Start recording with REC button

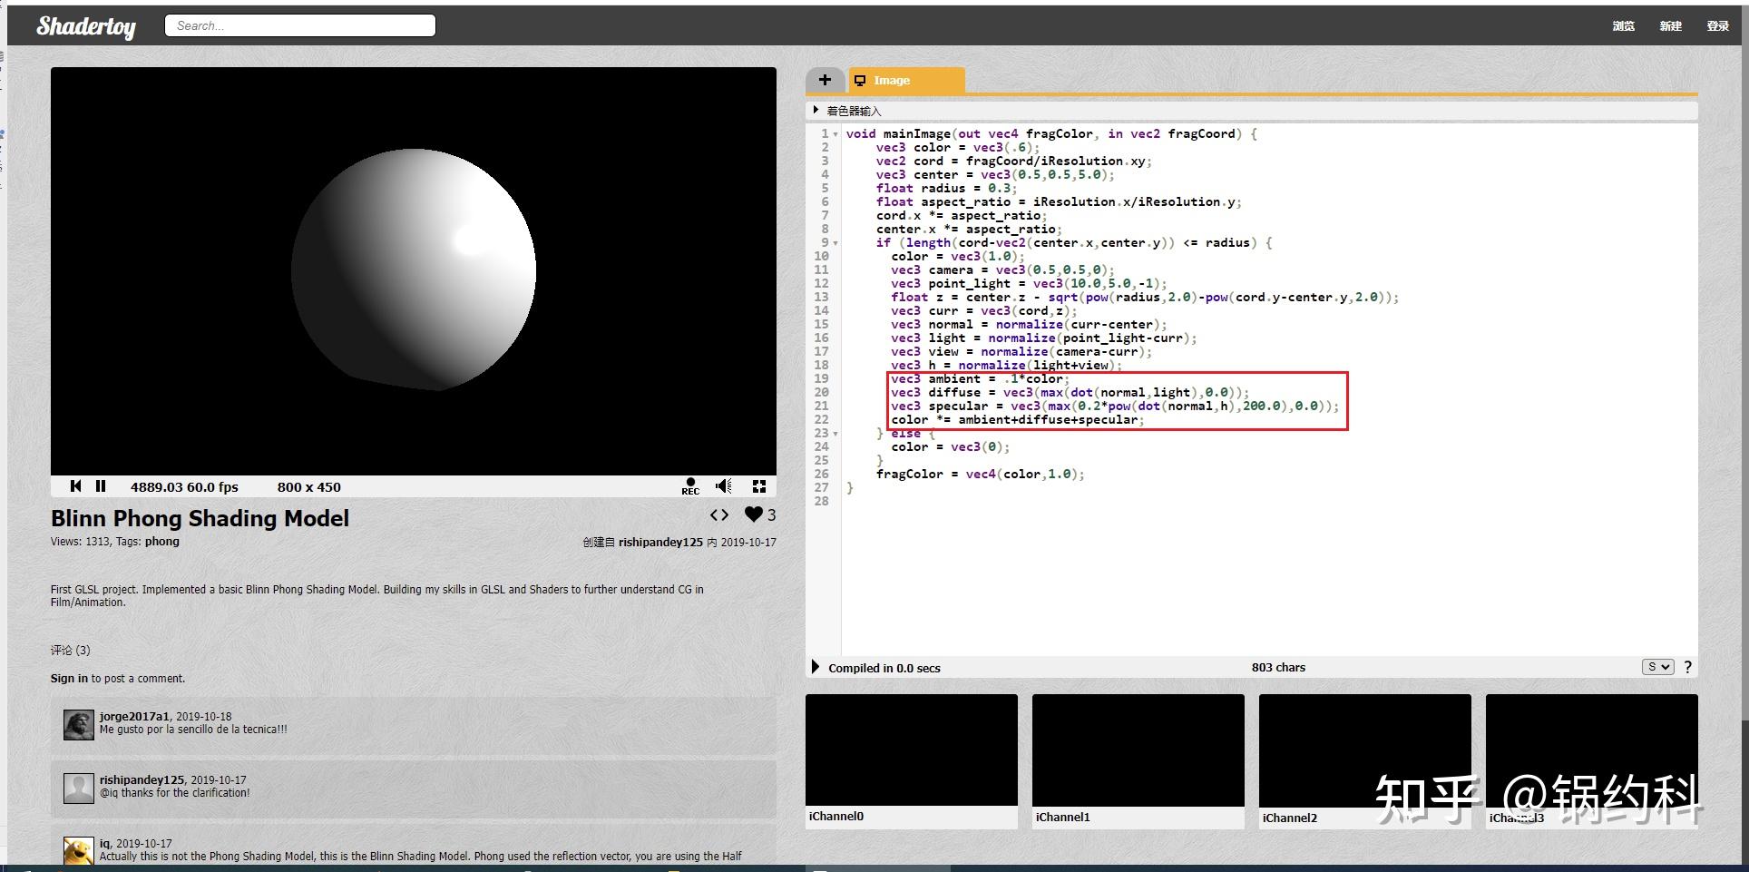[x=690, y=486]
